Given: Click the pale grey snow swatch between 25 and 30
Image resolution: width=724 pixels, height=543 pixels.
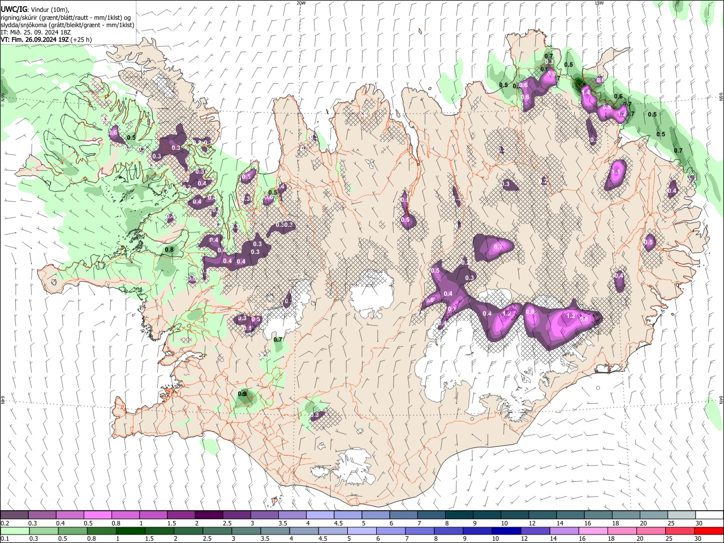Looking at the screenshot, I should pos(681,515).
